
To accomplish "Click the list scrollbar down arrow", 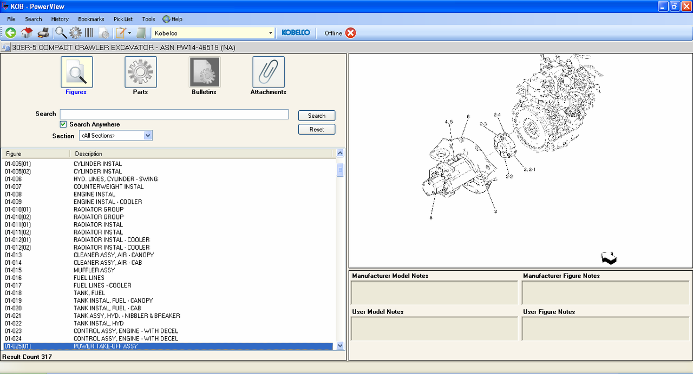I will 340,345.
